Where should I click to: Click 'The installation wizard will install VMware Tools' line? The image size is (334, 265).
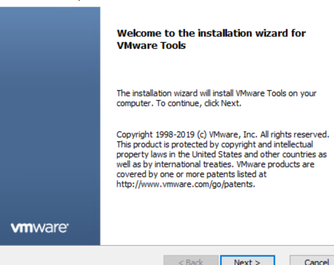tap(216, 94)
